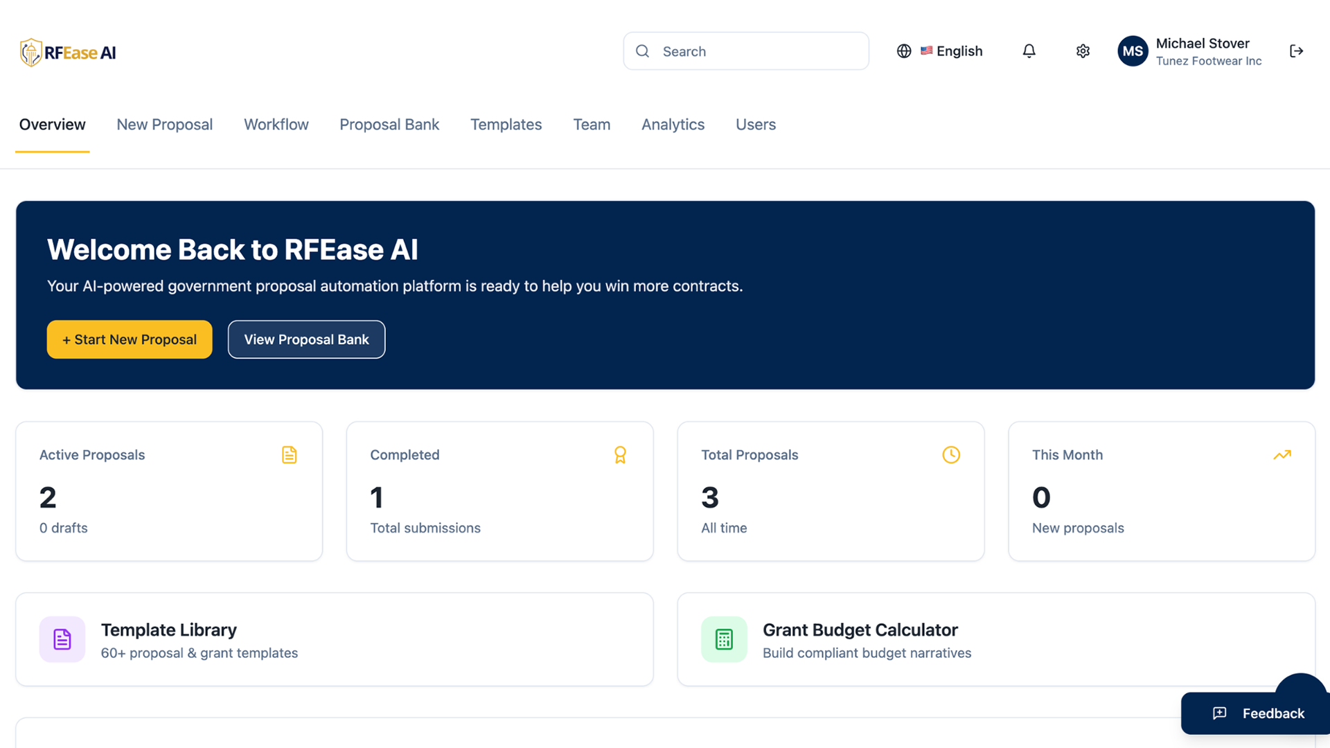
Task: Click the 'New proposals' label
Action: click(x=1078, y=528)
